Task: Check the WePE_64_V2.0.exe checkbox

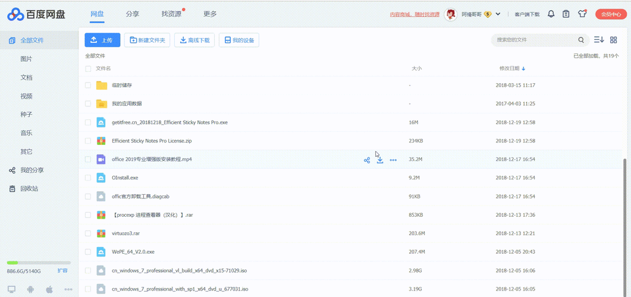Action: [x=88, y=252]
